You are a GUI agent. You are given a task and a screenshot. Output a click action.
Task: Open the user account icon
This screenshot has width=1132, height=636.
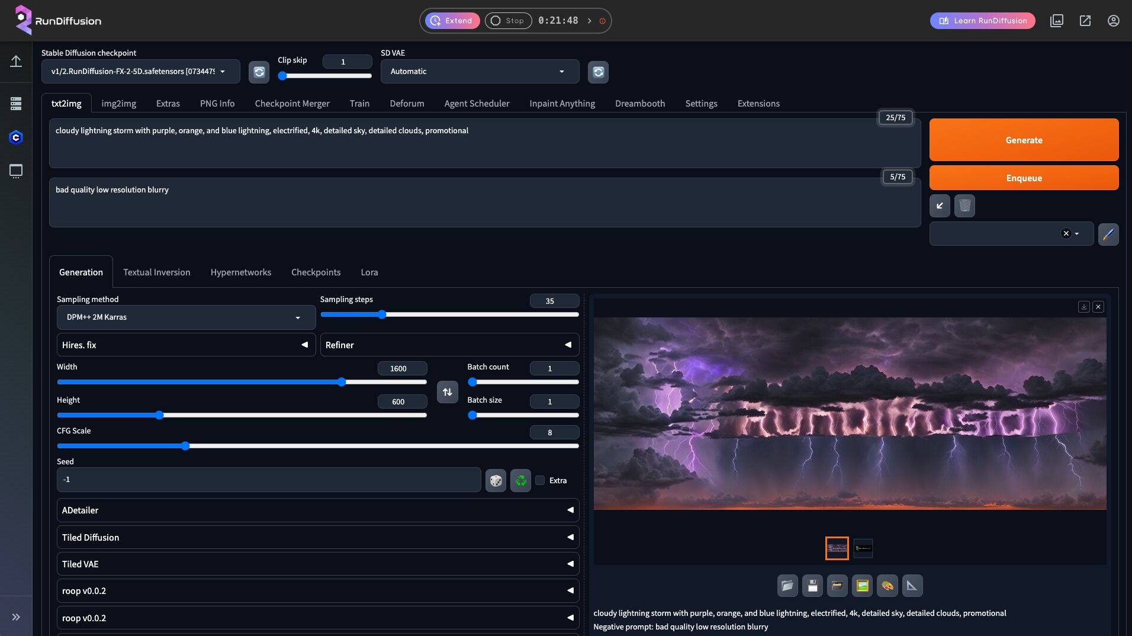[1114, 21]
